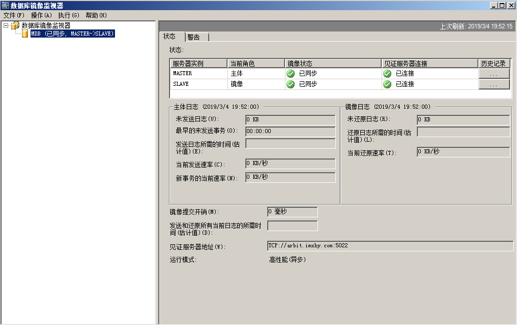Click the green sync check icon for MASTER
This screenshot has height=325, width=517.
[291, 73]
